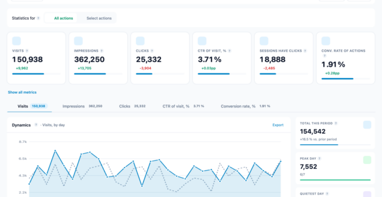
Task: Click the -2,485 sessions change
Action: tap(269, 68)
